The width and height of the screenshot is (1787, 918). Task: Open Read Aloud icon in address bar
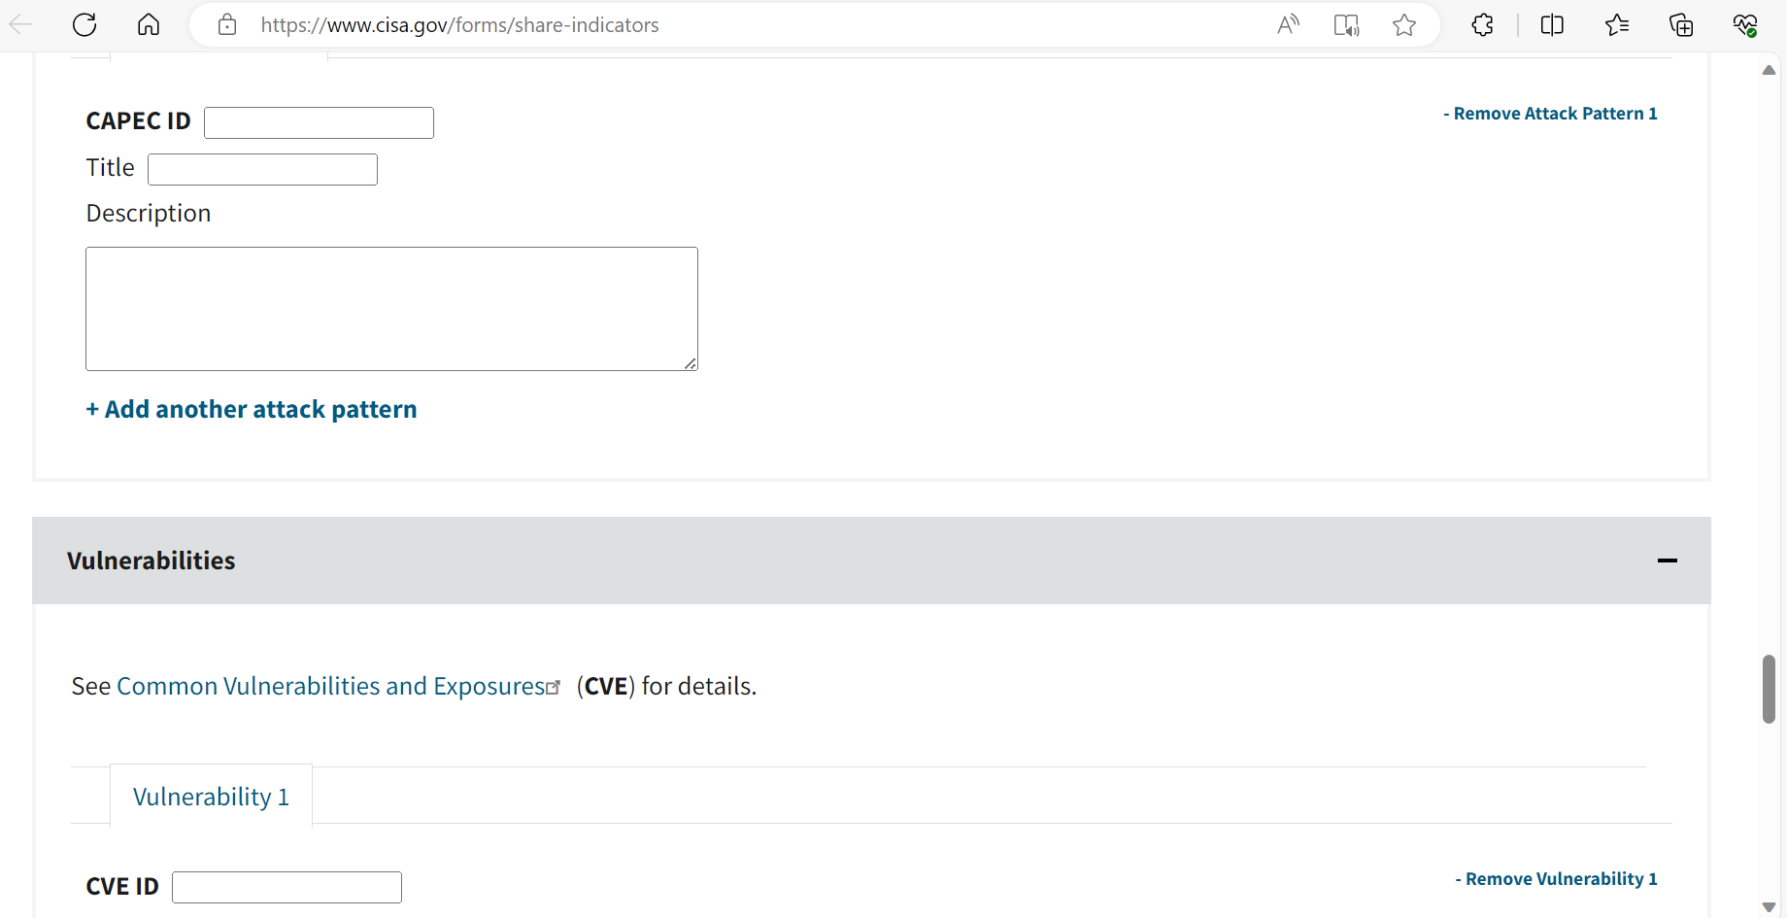click(1288, 25)
